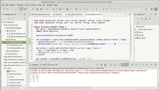Click the red Terminate console button

[97, 65]
